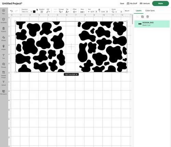Image resolution: width=171 pixels, height=147 pixels.
Task: Click the canvas vertical scrollbar
Action: coord(132,19)
